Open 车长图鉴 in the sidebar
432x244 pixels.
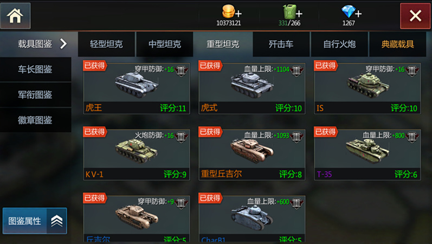35,69
